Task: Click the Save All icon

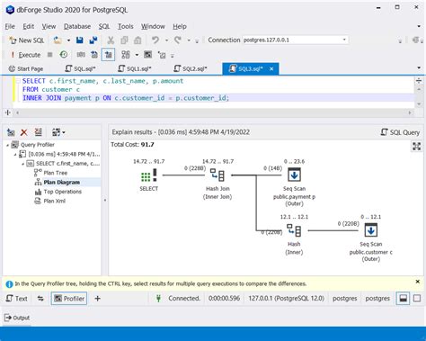Action: click(93, 40)
